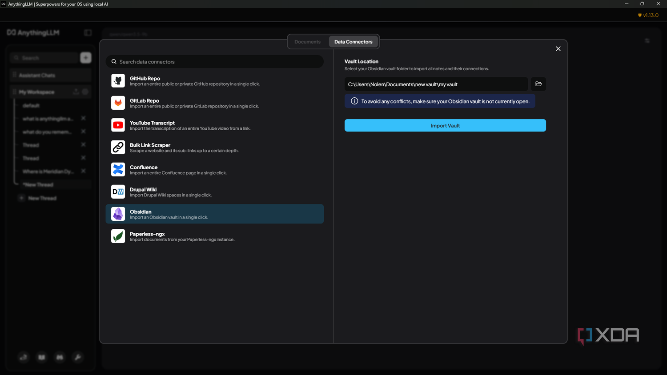Add a new workspace with plus button
Screen dimensions: 667x375
click(x=86, y=57)
